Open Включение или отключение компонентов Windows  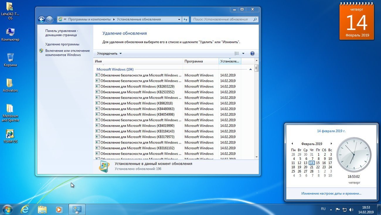point(67,53)
